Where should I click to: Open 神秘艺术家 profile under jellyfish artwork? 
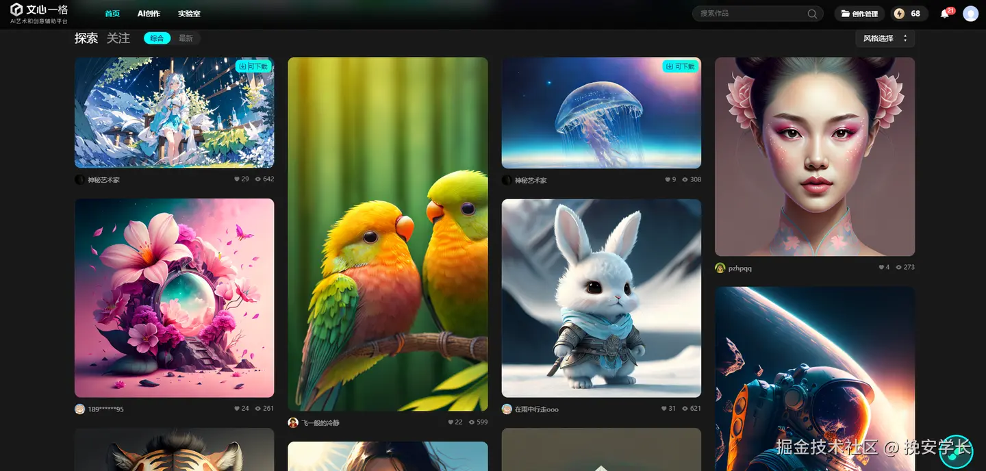tap(531, 180)
